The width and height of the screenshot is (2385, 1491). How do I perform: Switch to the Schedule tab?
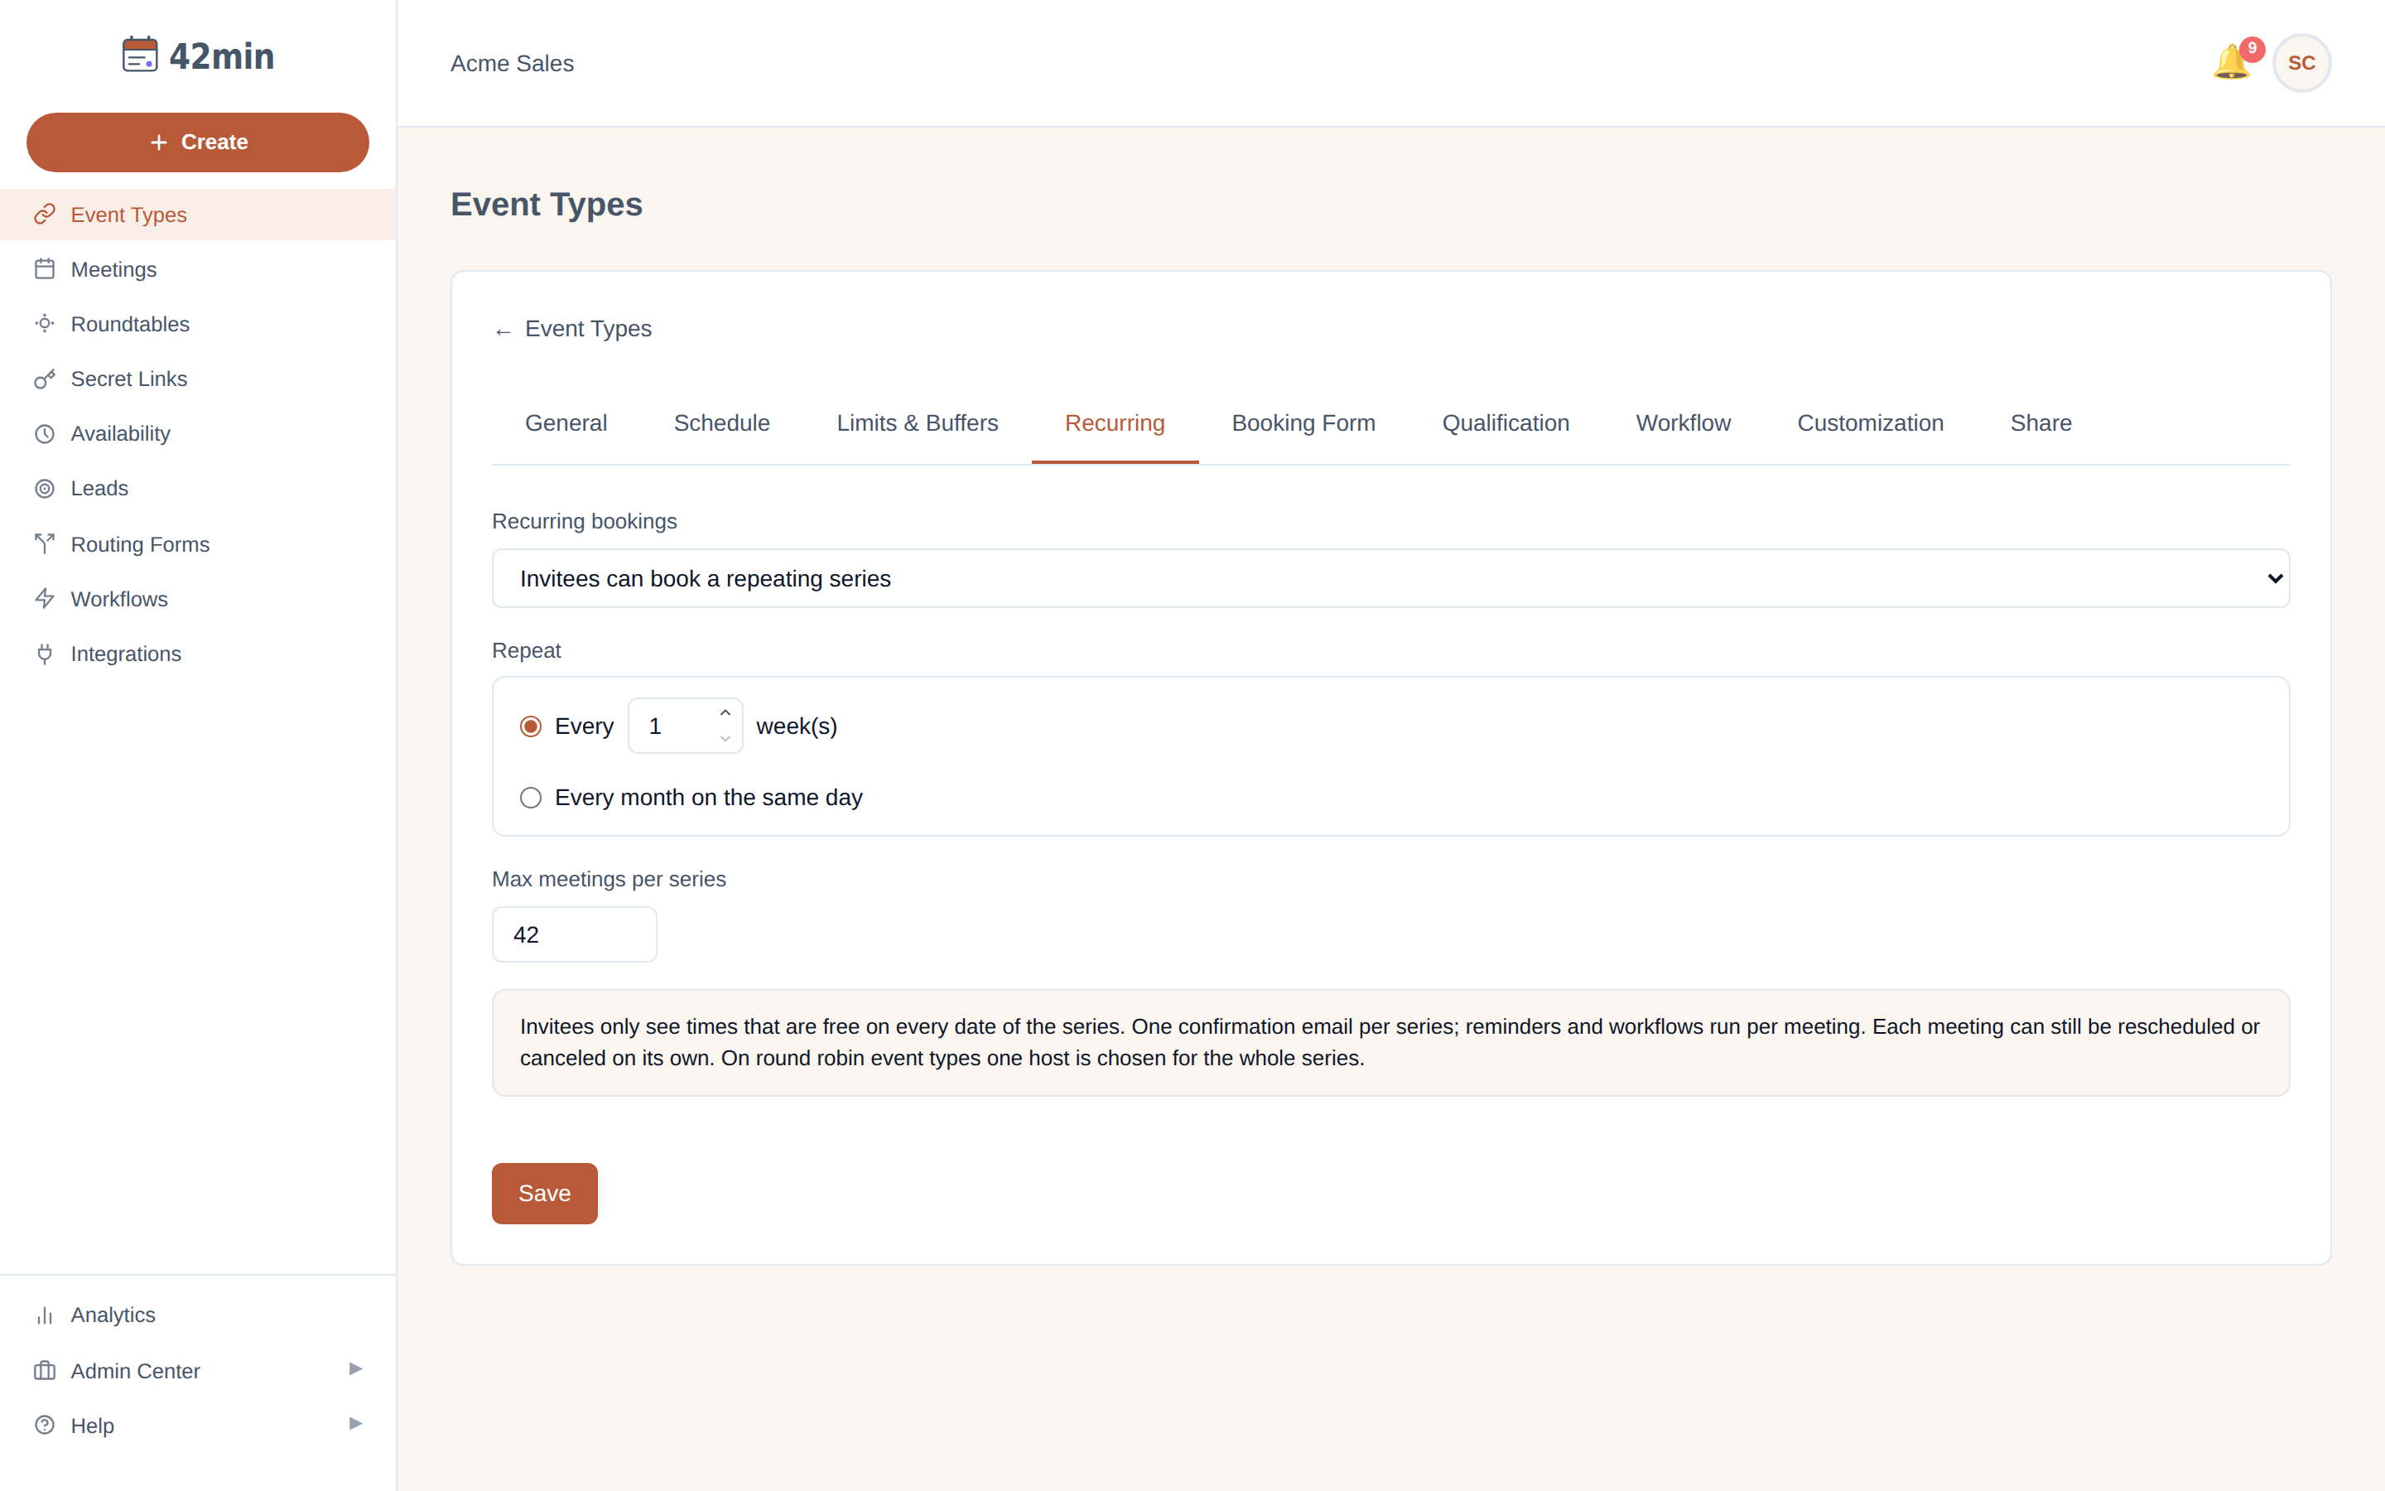(721, 423)
